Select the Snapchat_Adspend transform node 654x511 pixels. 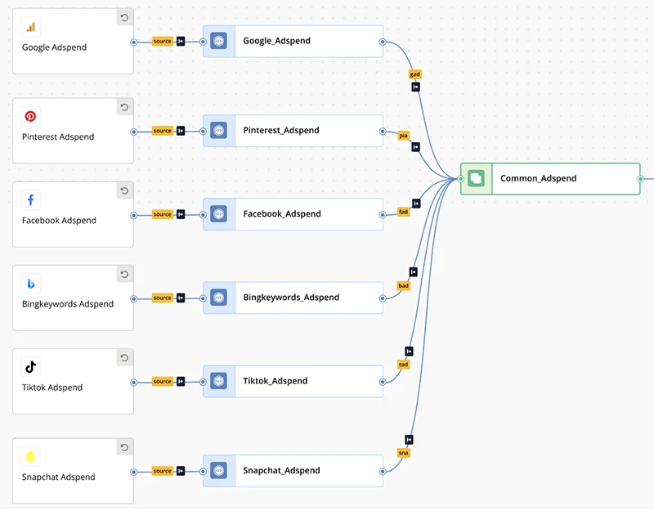point(293,471)
